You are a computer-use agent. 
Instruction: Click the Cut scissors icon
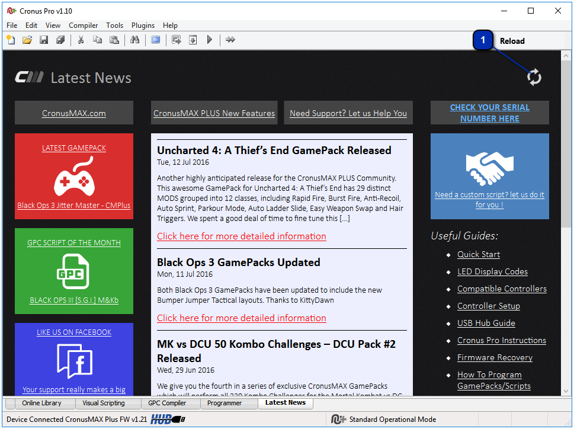click(81, 40)
